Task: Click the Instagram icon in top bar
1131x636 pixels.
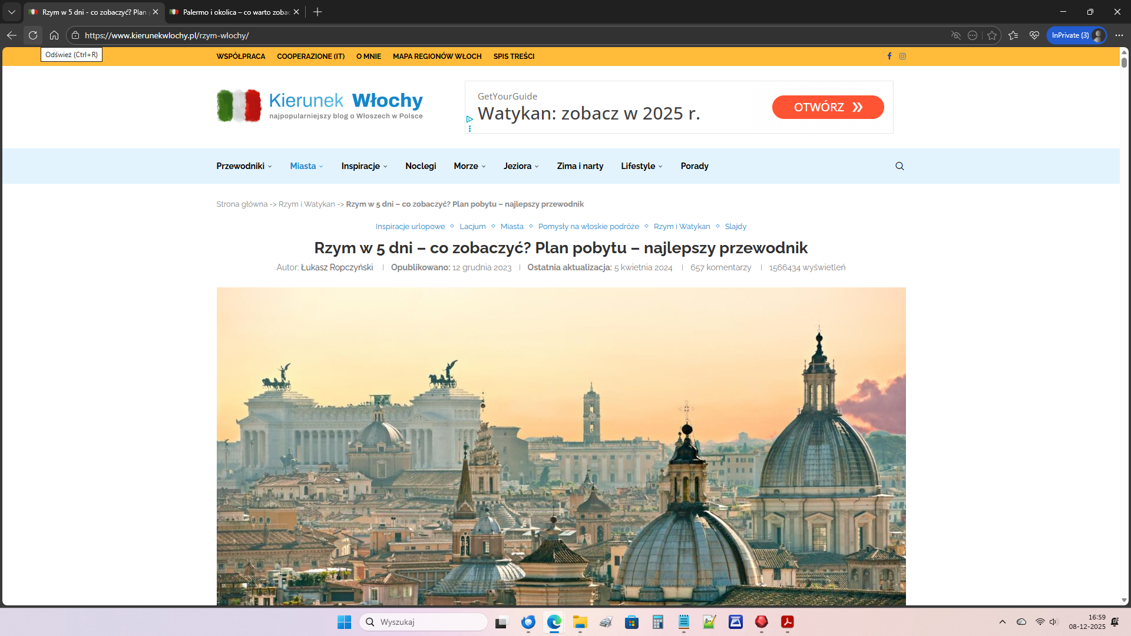Action: 902,57
